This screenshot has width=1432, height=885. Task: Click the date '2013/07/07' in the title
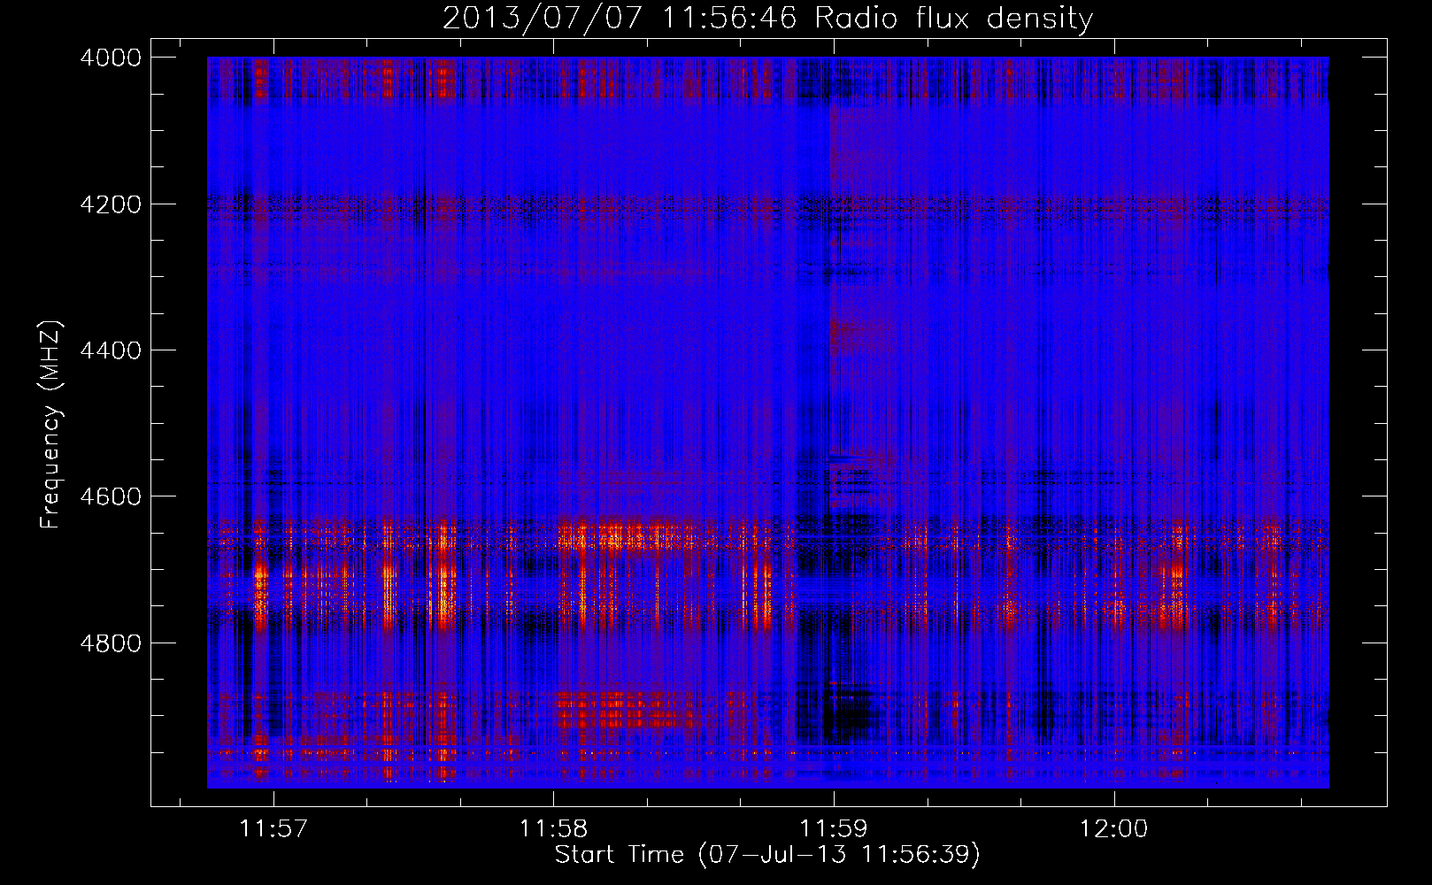(542, 19)
